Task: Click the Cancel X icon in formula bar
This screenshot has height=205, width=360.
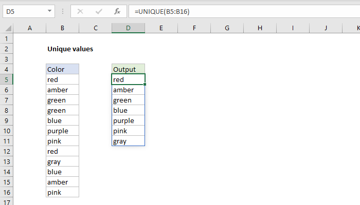Action: [x=81, y=11]
